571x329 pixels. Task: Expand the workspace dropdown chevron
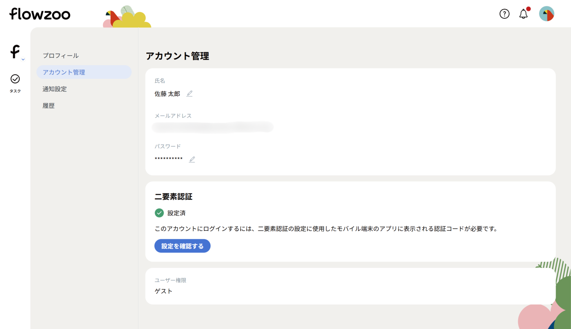point(23,59)
